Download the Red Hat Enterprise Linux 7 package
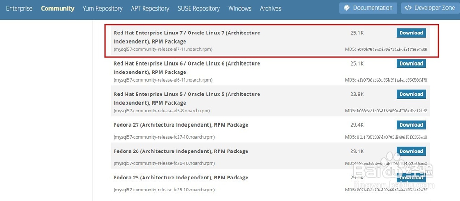The width and height of the screenshot is (460, 201). [x=411, y=33]
